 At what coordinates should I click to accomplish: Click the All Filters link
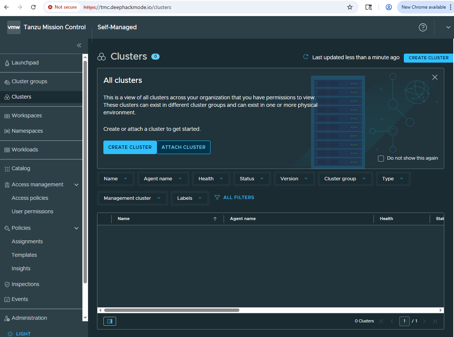coord(239,198)
